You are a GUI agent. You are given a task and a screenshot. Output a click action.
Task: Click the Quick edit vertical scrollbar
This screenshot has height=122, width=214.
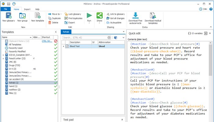(x=210, y=60)
